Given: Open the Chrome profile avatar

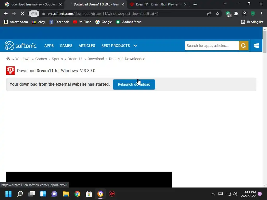Looking at the screenshot, I should click(245, 14).
